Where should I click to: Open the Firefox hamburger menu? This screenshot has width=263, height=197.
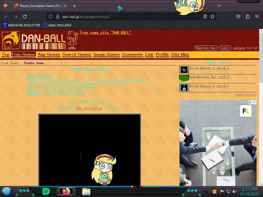click(257, 16)
